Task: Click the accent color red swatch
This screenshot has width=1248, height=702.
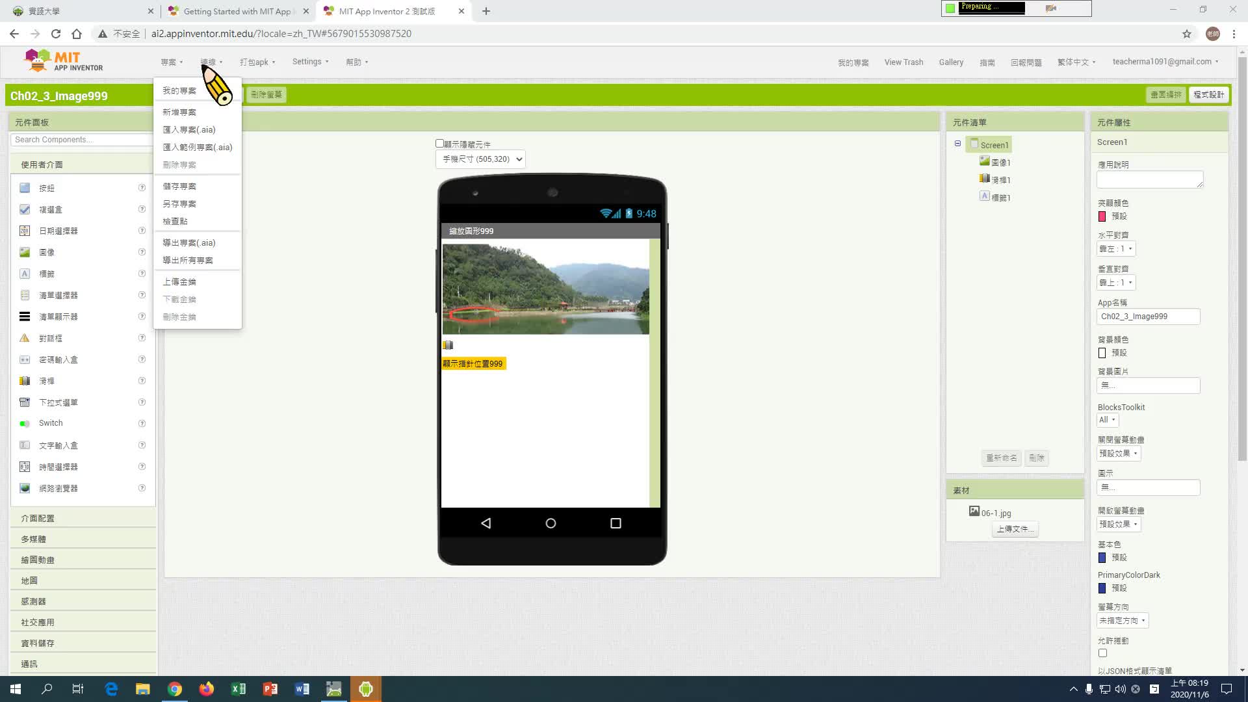Action: tap(1102, 216)
